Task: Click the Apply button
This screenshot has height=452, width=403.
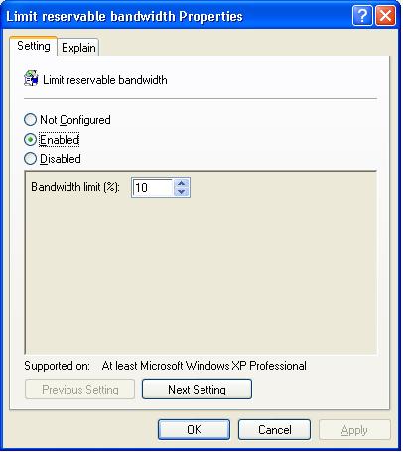Action: [354, 430]
